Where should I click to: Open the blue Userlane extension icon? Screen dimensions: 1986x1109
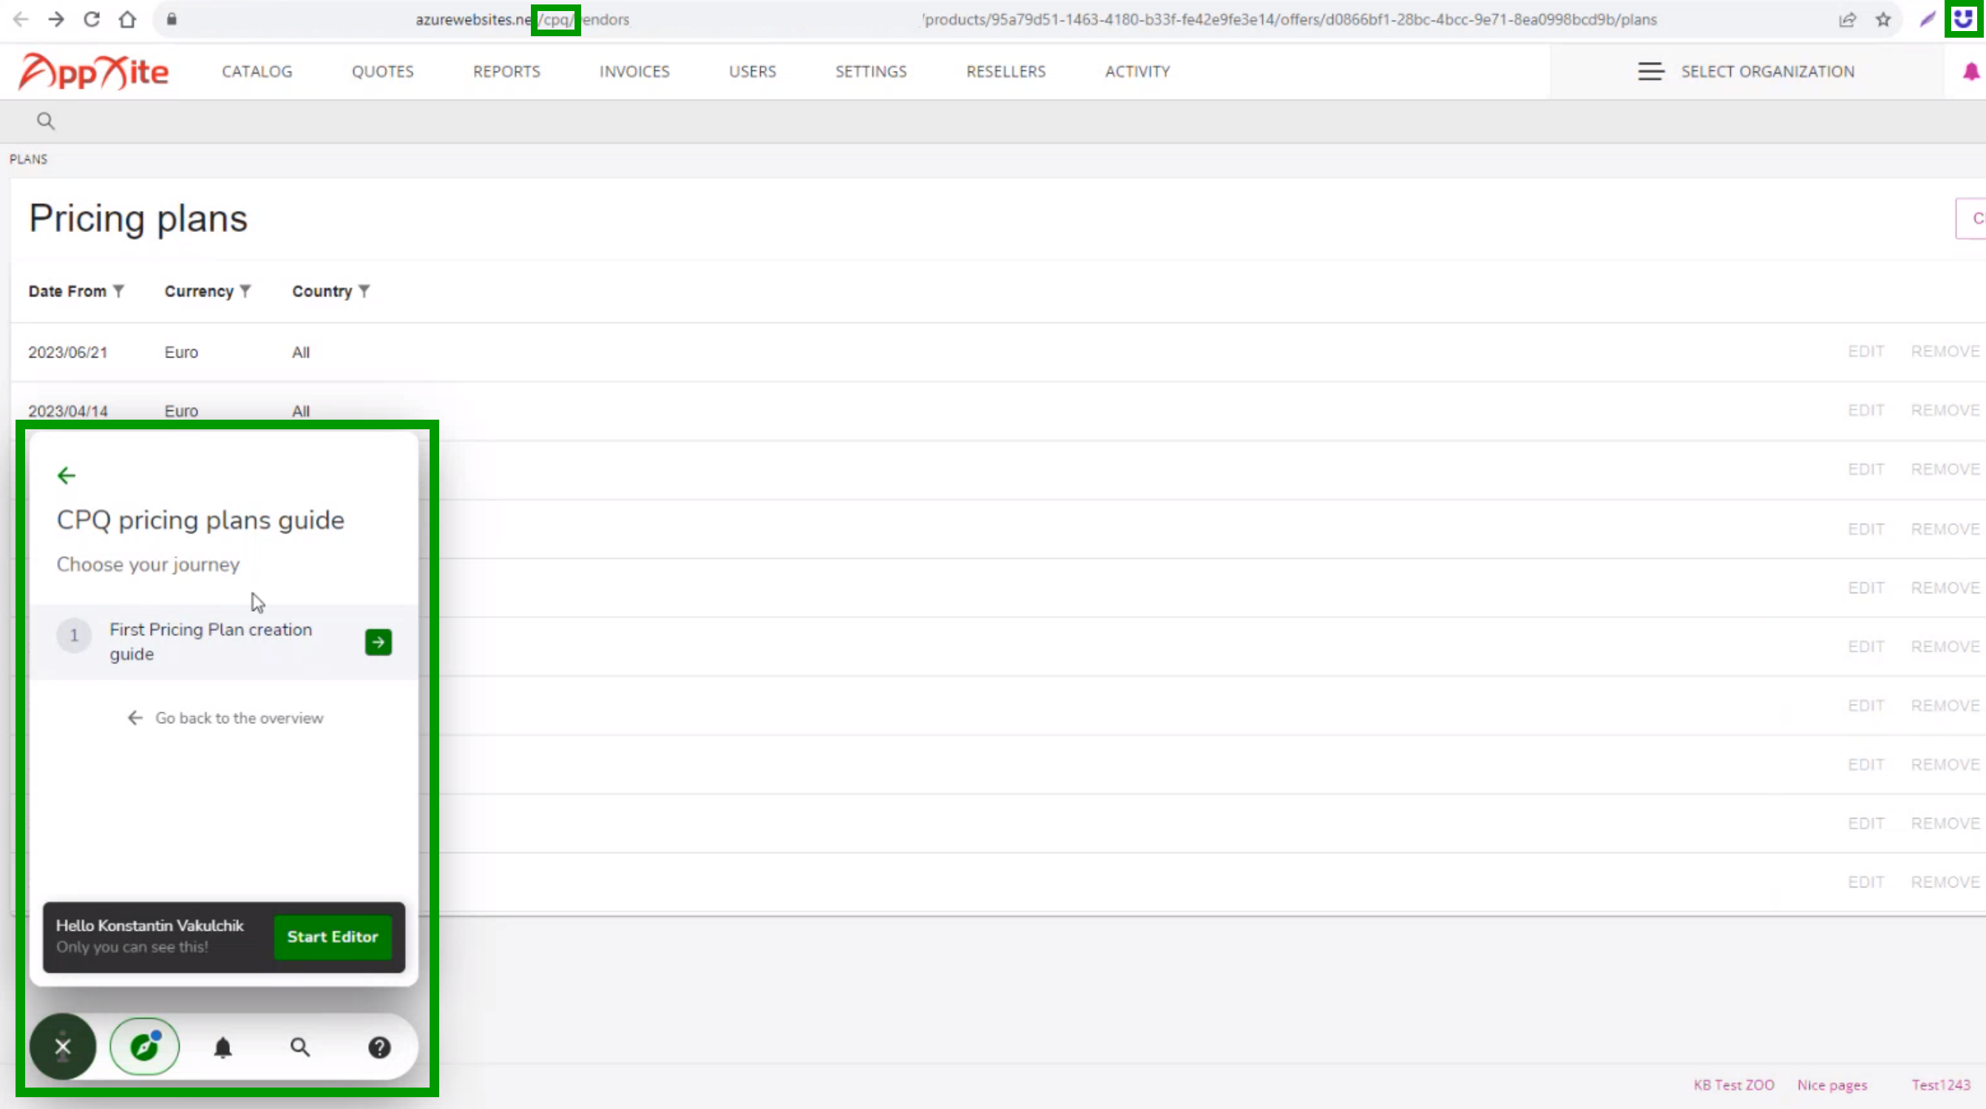[x=1964, y=19]
